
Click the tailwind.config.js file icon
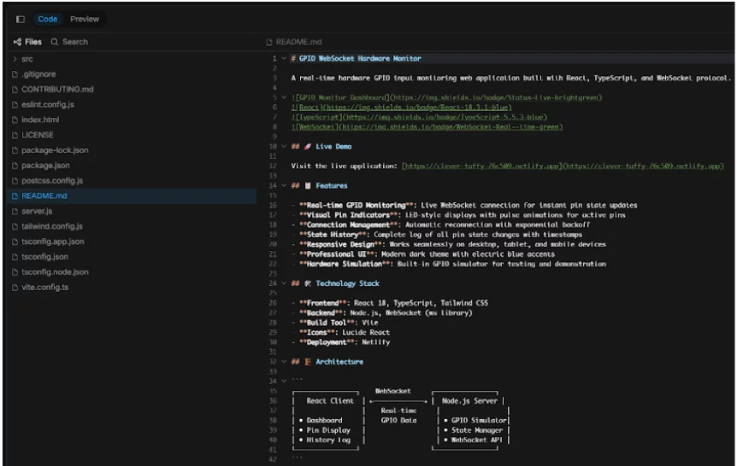point(15,226)
